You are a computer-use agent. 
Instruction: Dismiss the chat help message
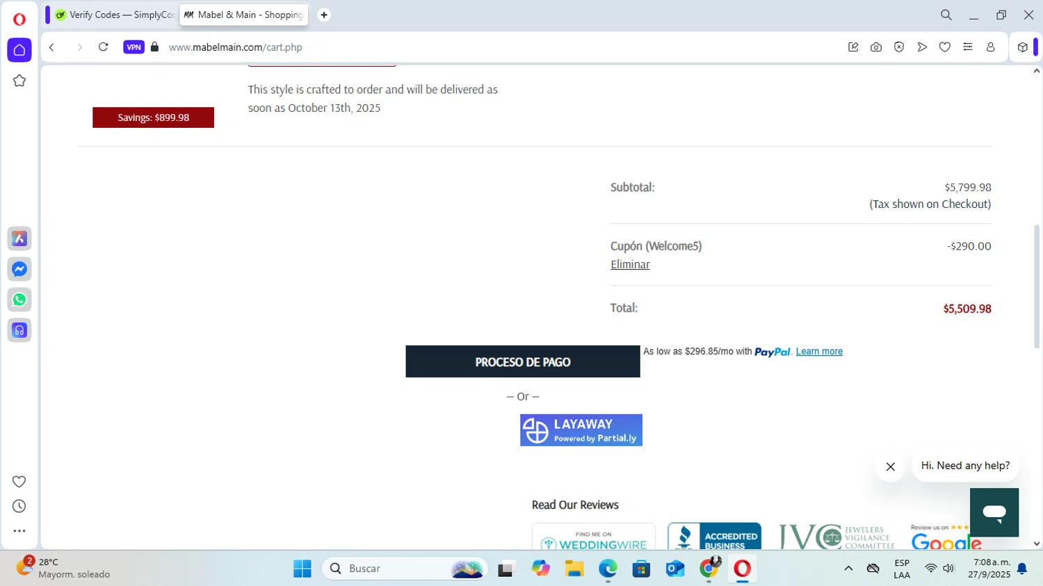891,467
